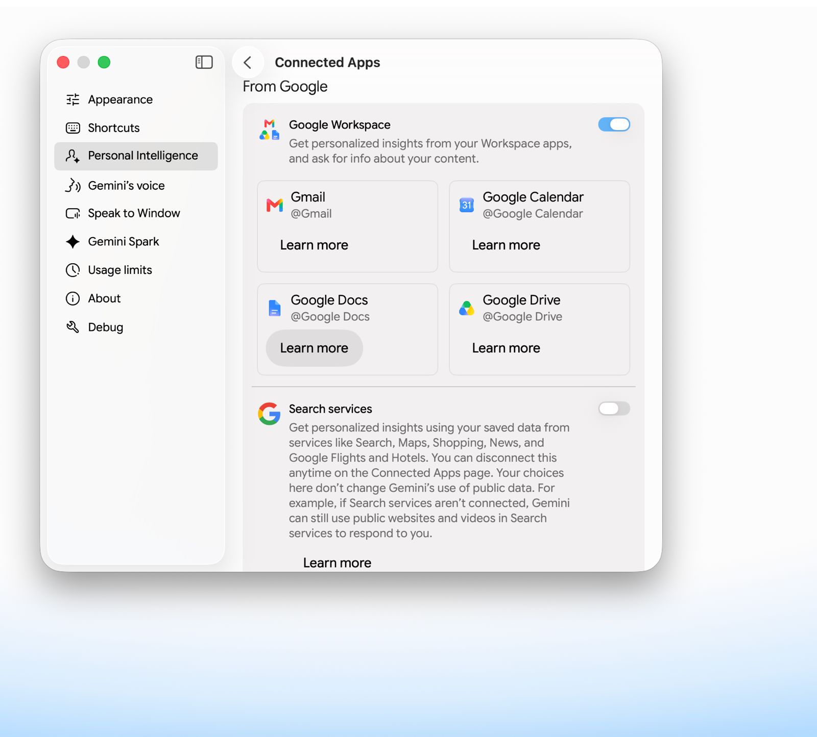This screenshot has width=817, height=737.
Task: Click the @Google Calendar handle text
Action: tap(533, 214)
